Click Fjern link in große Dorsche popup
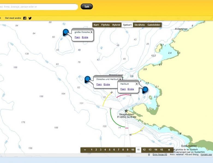Image resolution: width=213 pixels, height=163 pixels. (x=77, y=37)
